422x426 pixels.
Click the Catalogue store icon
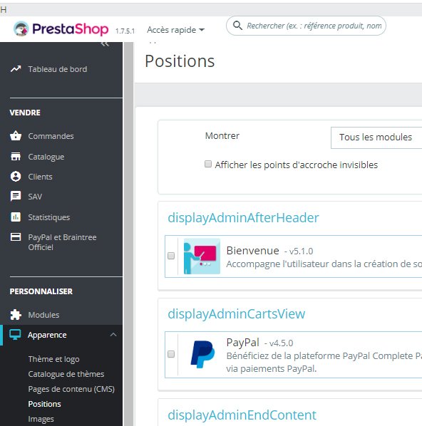(16, 156)
